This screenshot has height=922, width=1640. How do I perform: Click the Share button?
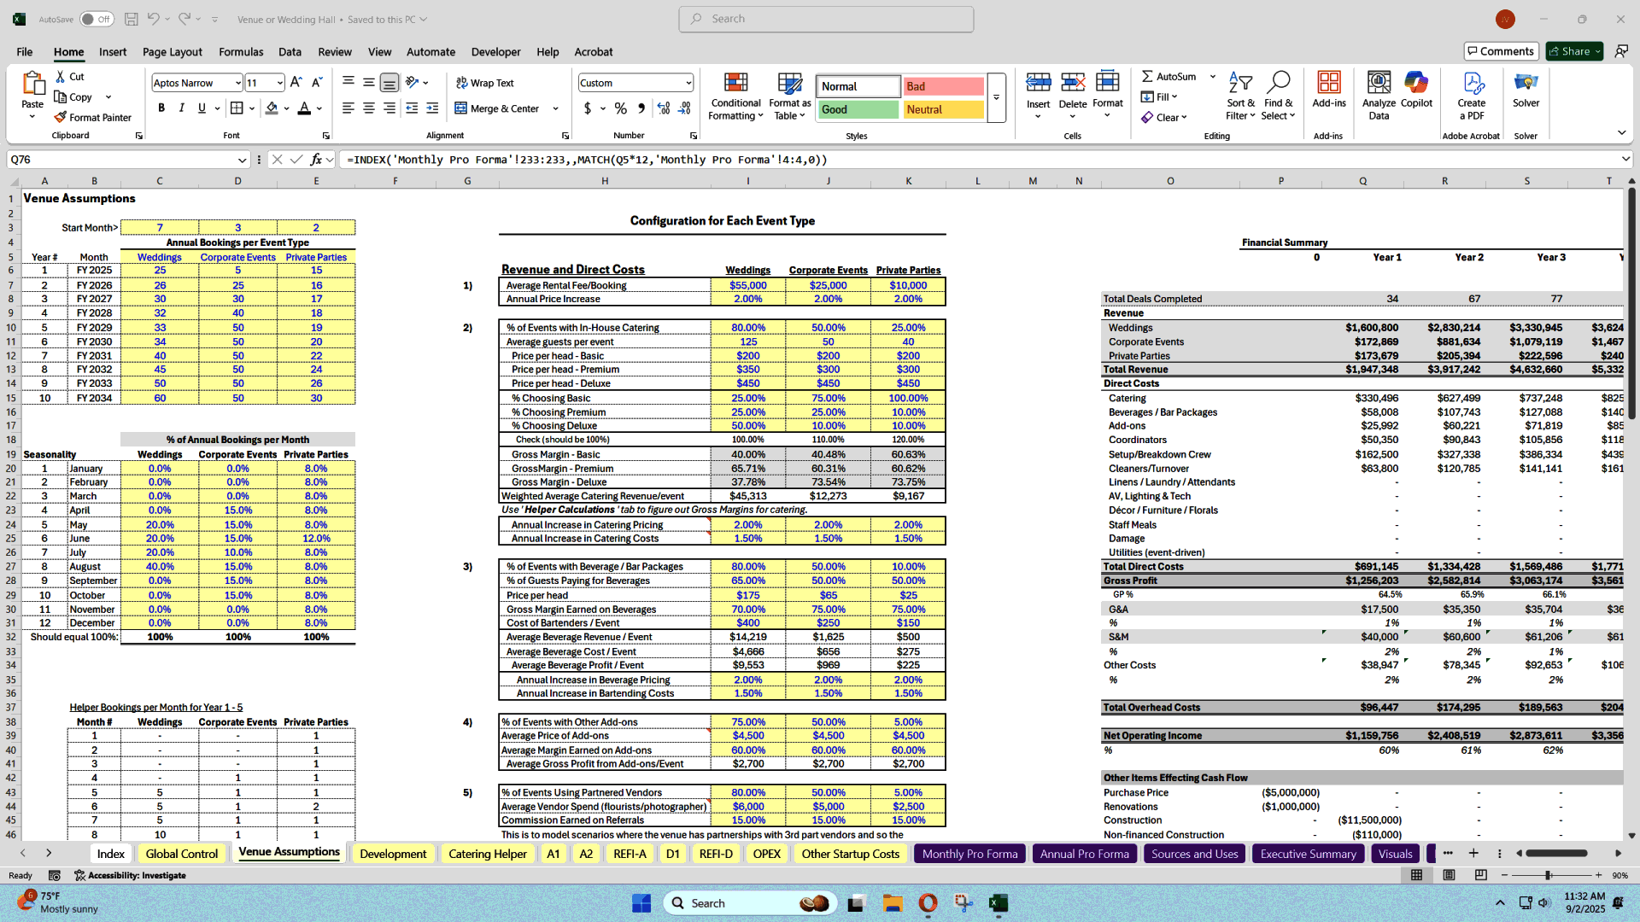1574,51
